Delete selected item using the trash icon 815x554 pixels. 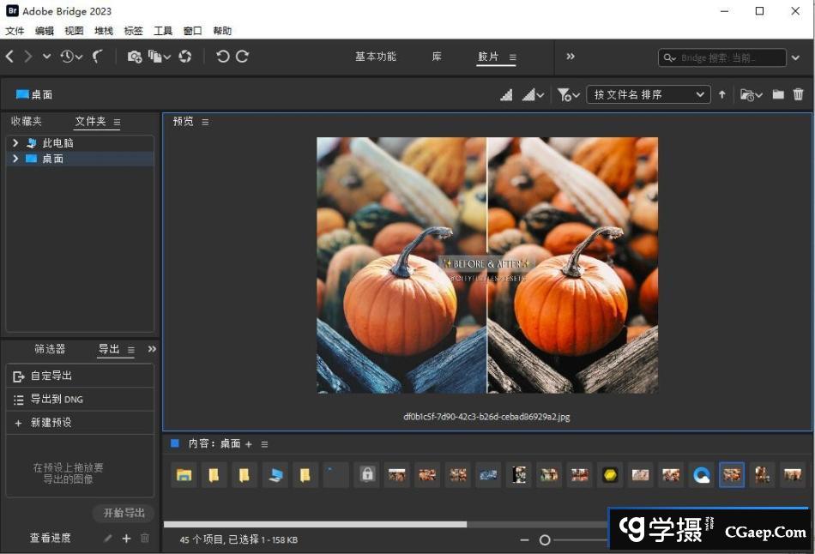click(798, 94)
